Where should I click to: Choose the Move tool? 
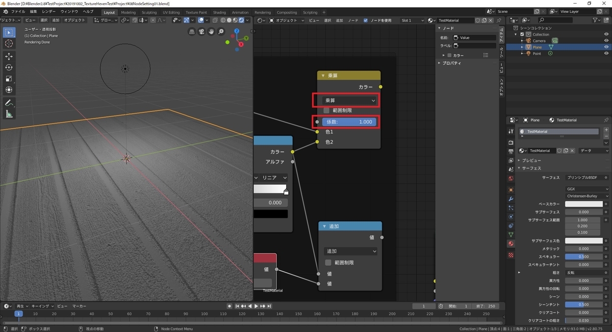point(9,56)
